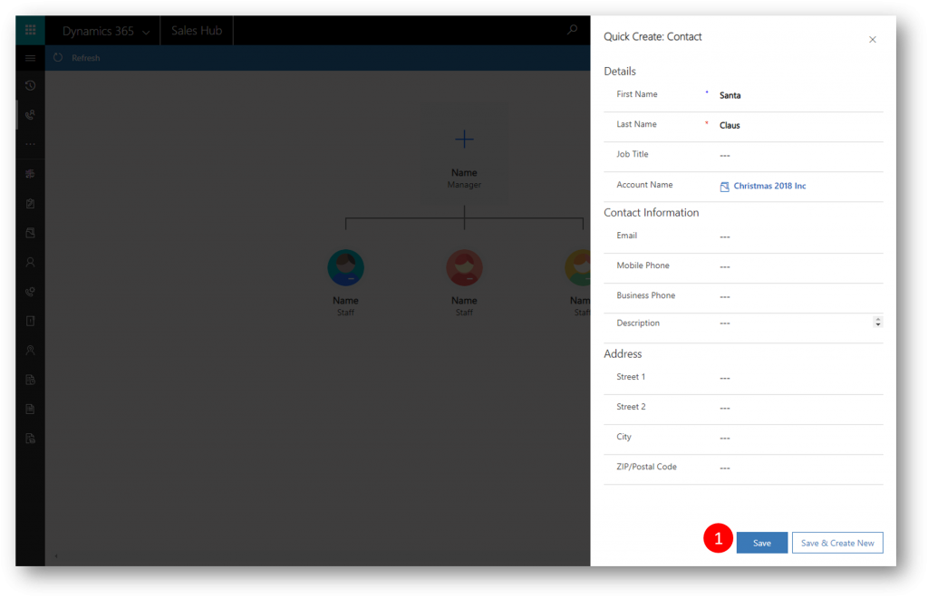This screenshot has width=928, height=598.
Task: Select the teal staff avatar
Action: point(345,268)
